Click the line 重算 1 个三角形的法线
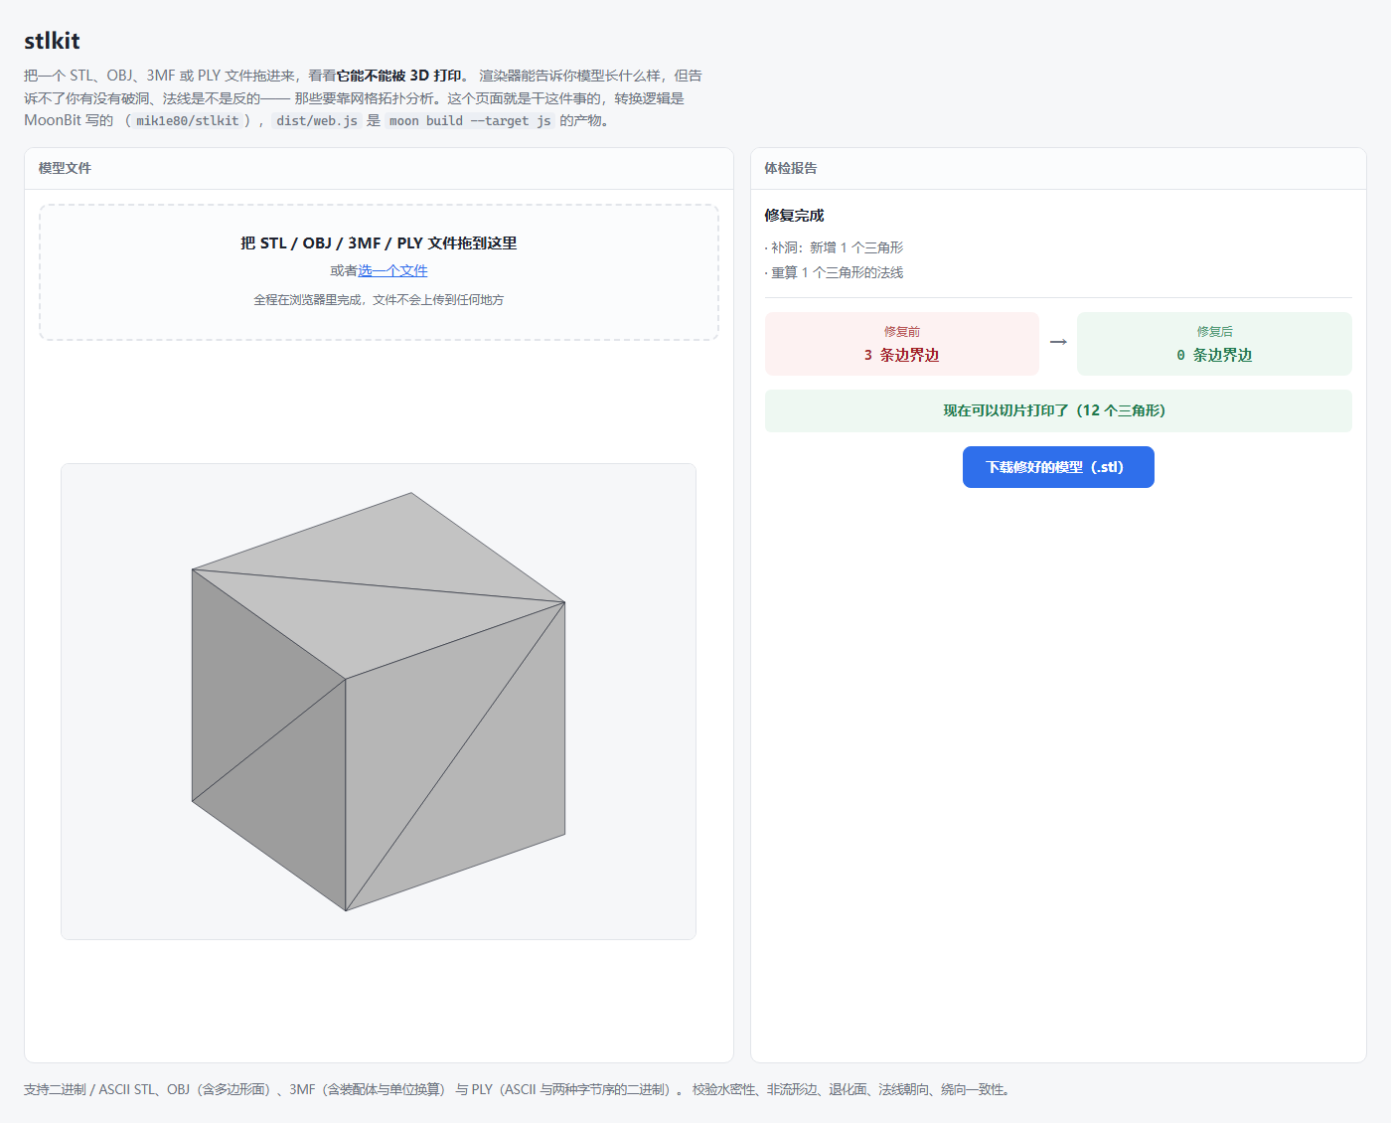 pos(834,272)
